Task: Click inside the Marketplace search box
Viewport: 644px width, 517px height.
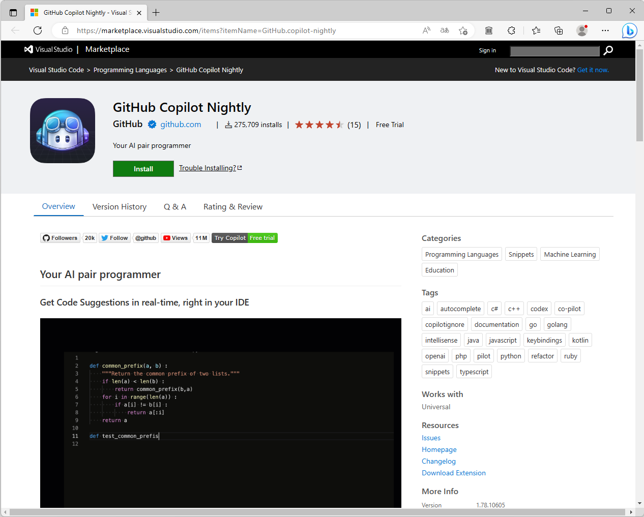Action: click(554, 51)
